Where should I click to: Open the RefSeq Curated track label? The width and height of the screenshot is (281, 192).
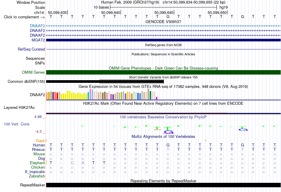point(31,49)
